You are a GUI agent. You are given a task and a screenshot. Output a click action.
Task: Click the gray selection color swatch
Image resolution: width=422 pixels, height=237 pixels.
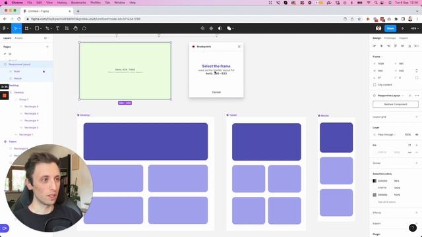click(375, 195)
